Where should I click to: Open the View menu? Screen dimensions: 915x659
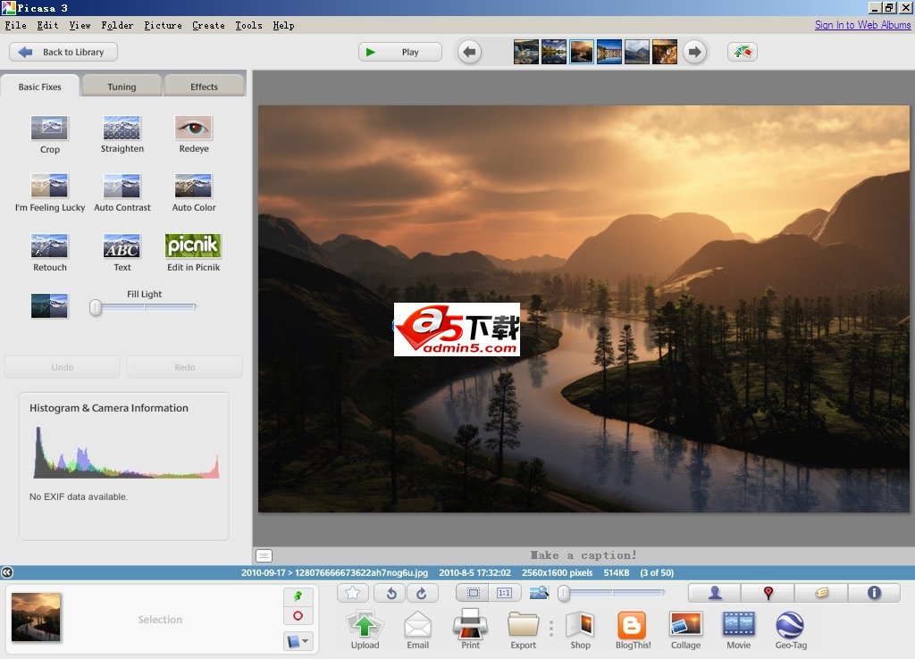pyautogui.click(x=80, y=25)
